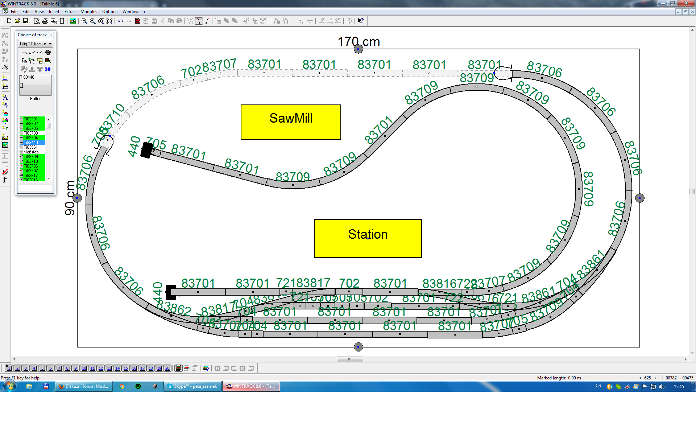Click the context help arrow icon
The width and height of the screenshot is (696, 436).
(360, 21)
